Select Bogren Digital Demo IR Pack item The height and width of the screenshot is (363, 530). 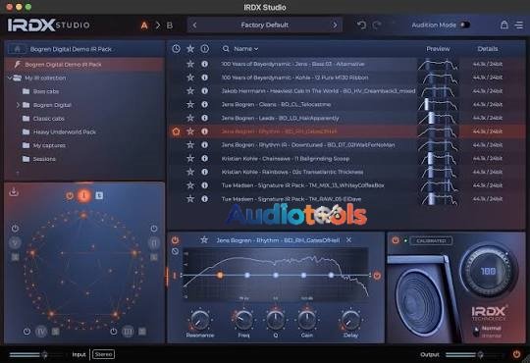click(84, 65)
